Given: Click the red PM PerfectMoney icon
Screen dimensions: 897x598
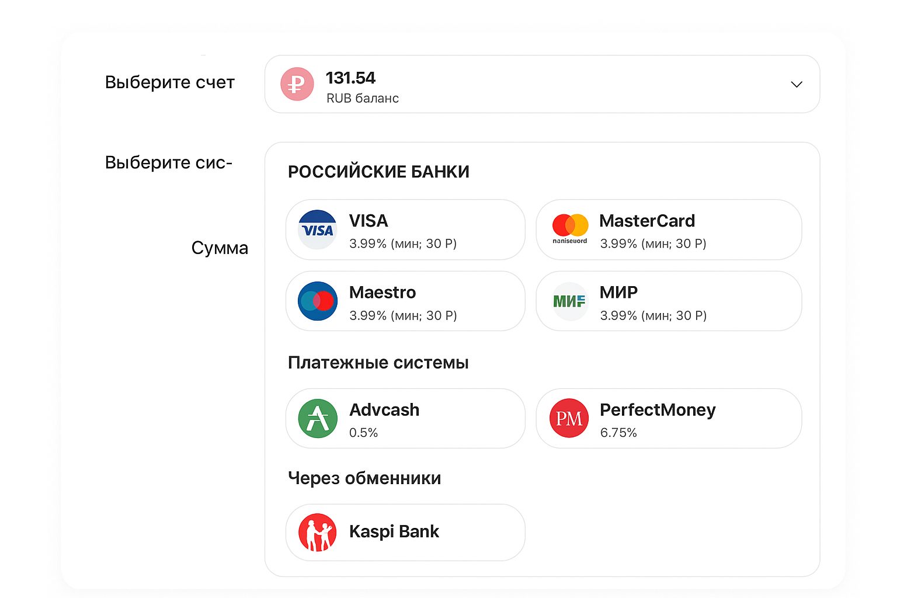Looking at the screenshot, I should click(569, 419).
